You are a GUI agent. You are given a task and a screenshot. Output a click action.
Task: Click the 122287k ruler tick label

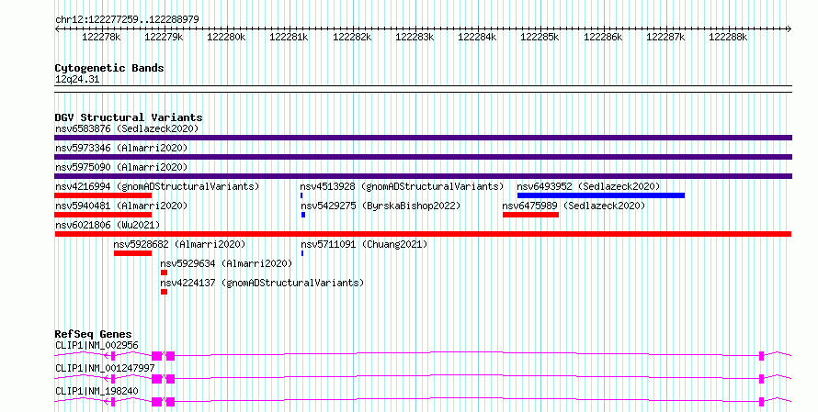click(665, 37)
